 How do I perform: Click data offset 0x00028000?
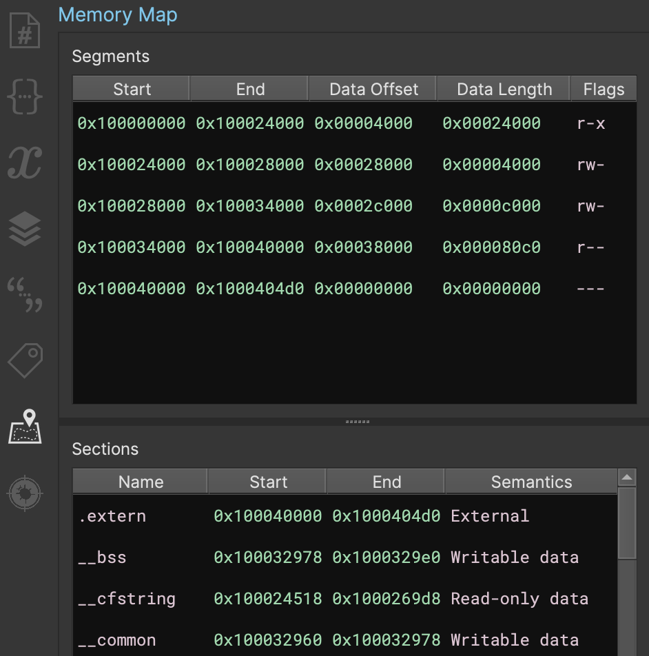(x=363, y=165)
